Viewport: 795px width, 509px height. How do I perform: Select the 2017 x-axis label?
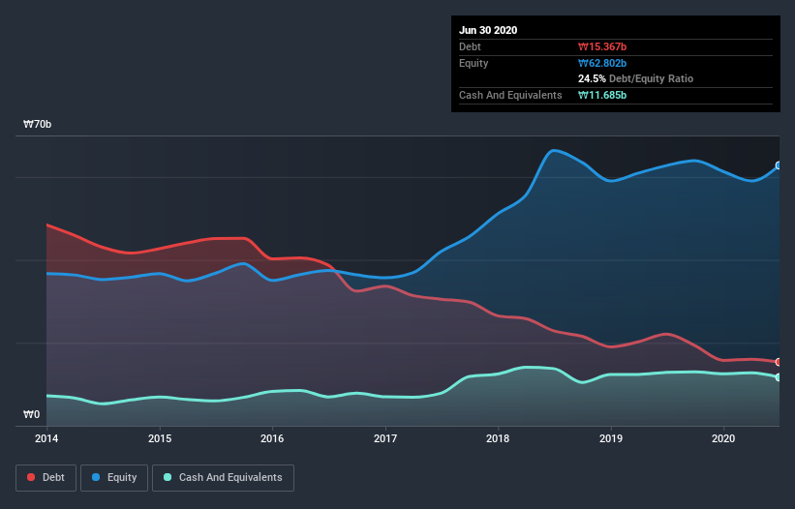click(x=385, y=438)
